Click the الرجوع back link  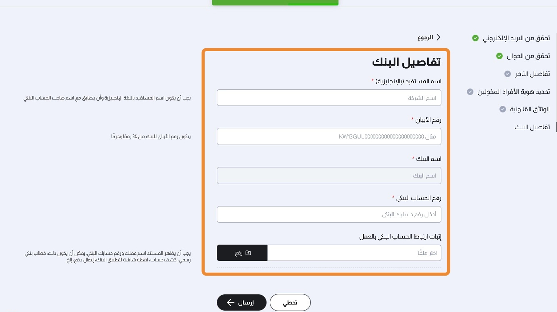pos(425,37)
